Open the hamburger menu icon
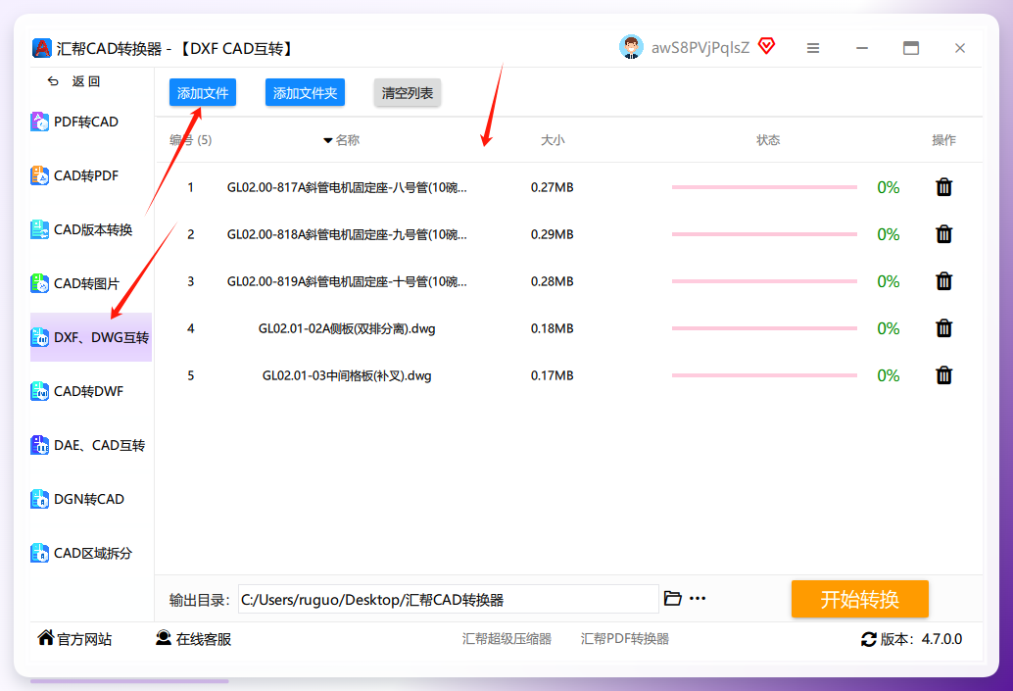 click(x=813, y=48)
